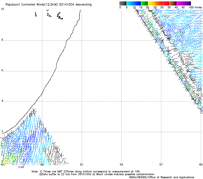Screen dimensions: 203x179
Task: Click the magenta-purple 40-50 knots legend swatch
Action: (x=184, y=3)
